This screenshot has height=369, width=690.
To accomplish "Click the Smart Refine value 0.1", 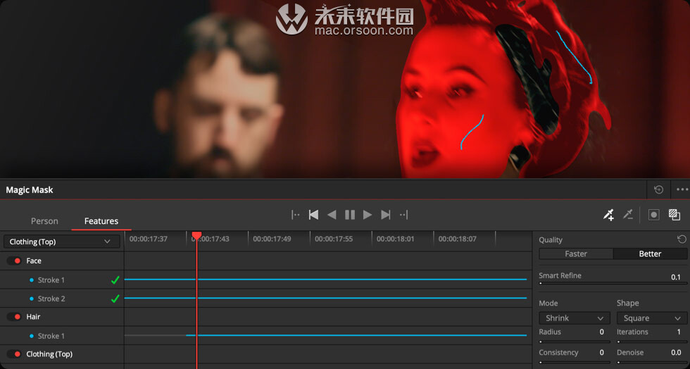I will pyautogui.click(x=675, y=277).
